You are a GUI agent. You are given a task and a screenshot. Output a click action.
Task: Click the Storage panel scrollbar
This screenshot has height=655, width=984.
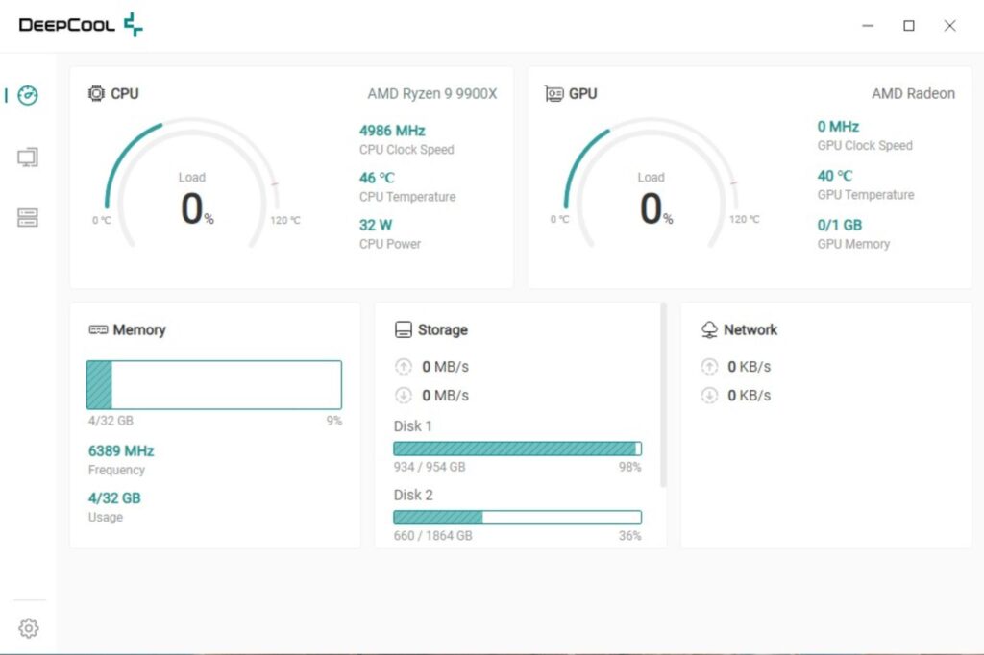pyautogui.click(x=663, y=396)
